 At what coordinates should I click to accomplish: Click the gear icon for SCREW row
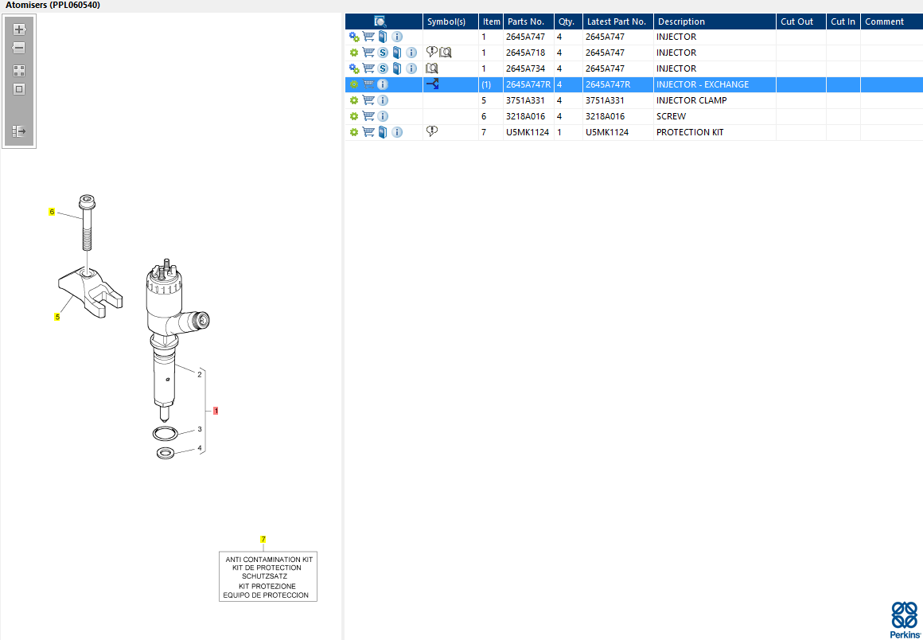tap(354, 116)
